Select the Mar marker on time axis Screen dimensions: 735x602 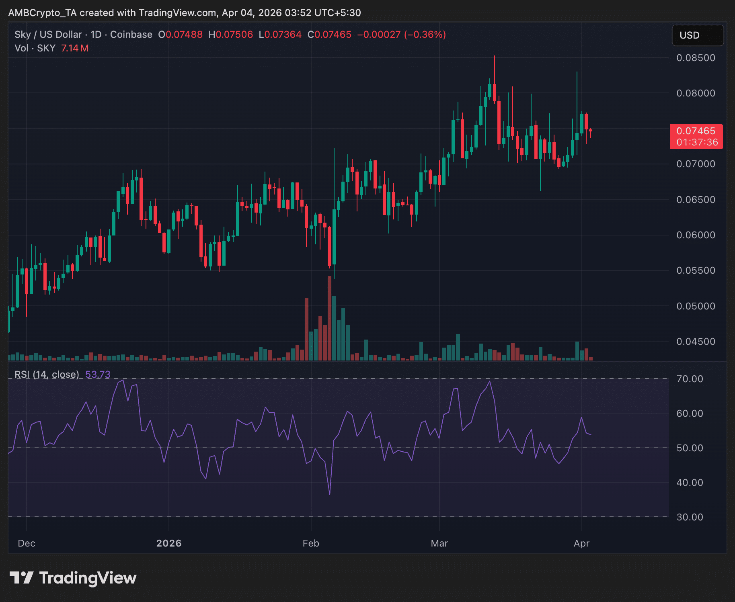point(439,543)
